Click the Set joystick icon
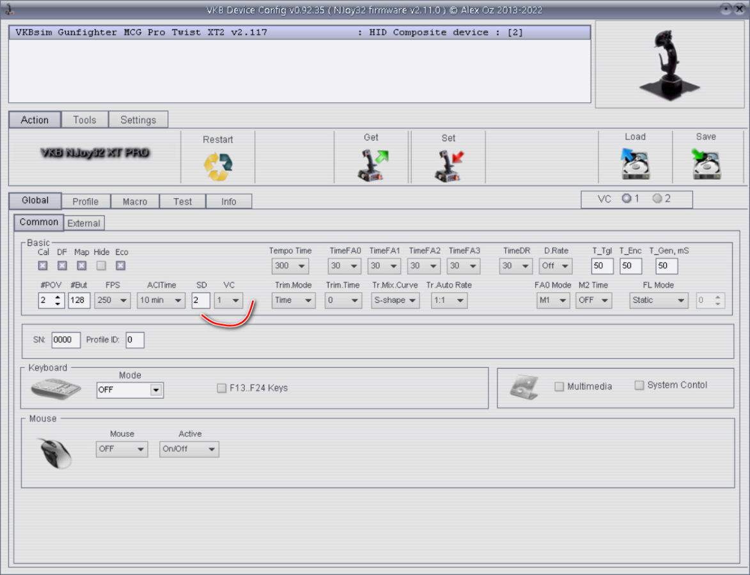The image size is (750, 575). [x=449, y=165]
